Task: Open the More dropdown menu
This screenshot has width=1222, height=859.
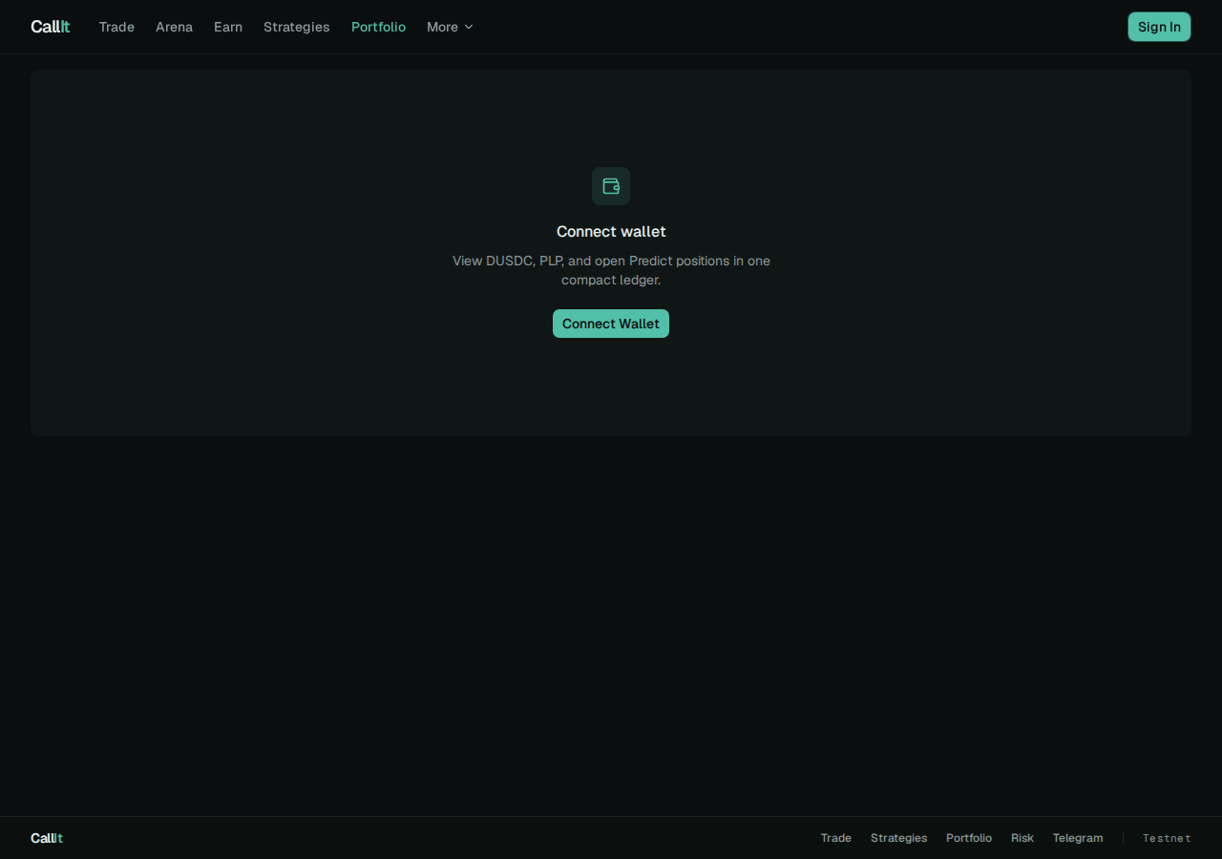Action: point(450,27)
